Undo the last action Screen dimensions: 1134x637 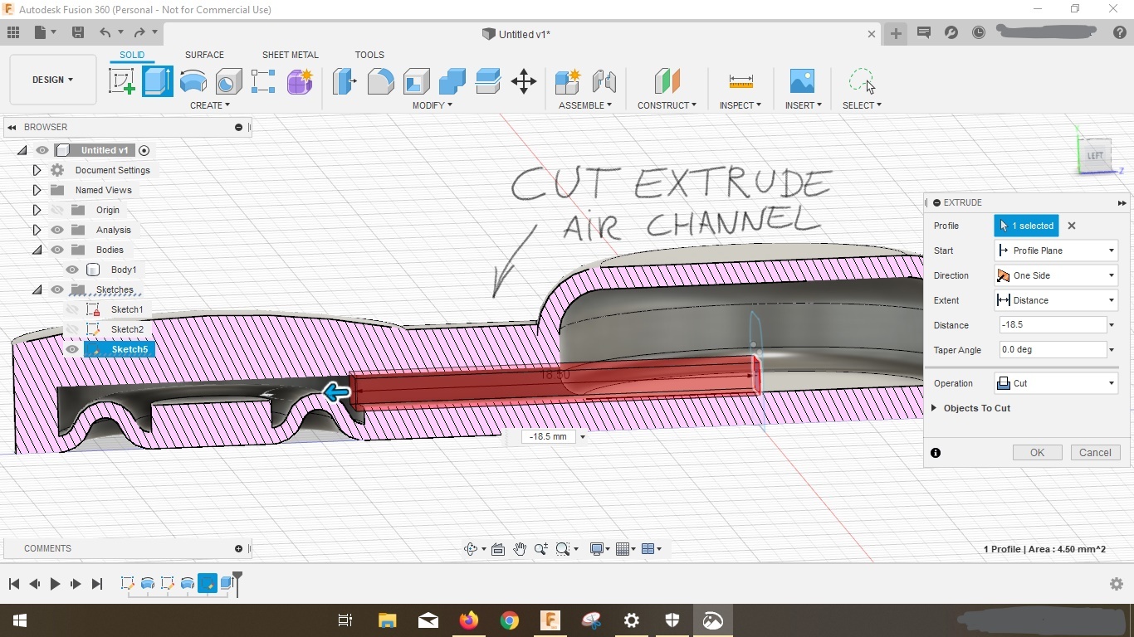coord(105,33)
